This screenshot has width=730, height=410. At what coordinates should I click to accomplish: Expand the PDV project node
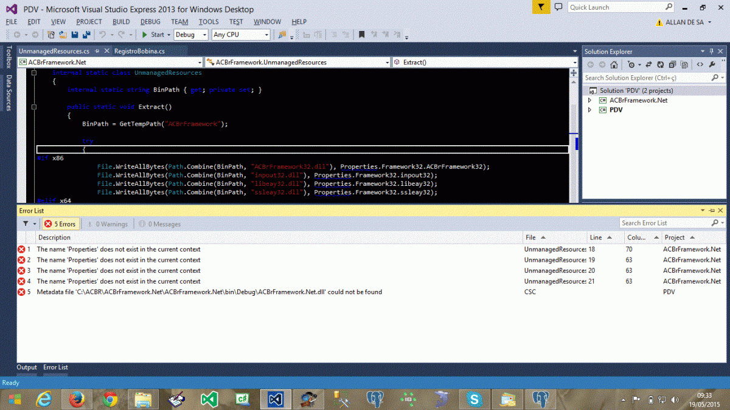589,110
